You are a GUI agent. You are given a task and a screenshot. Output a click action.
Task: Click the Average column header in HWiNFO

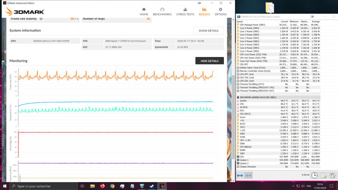point(316,22)
